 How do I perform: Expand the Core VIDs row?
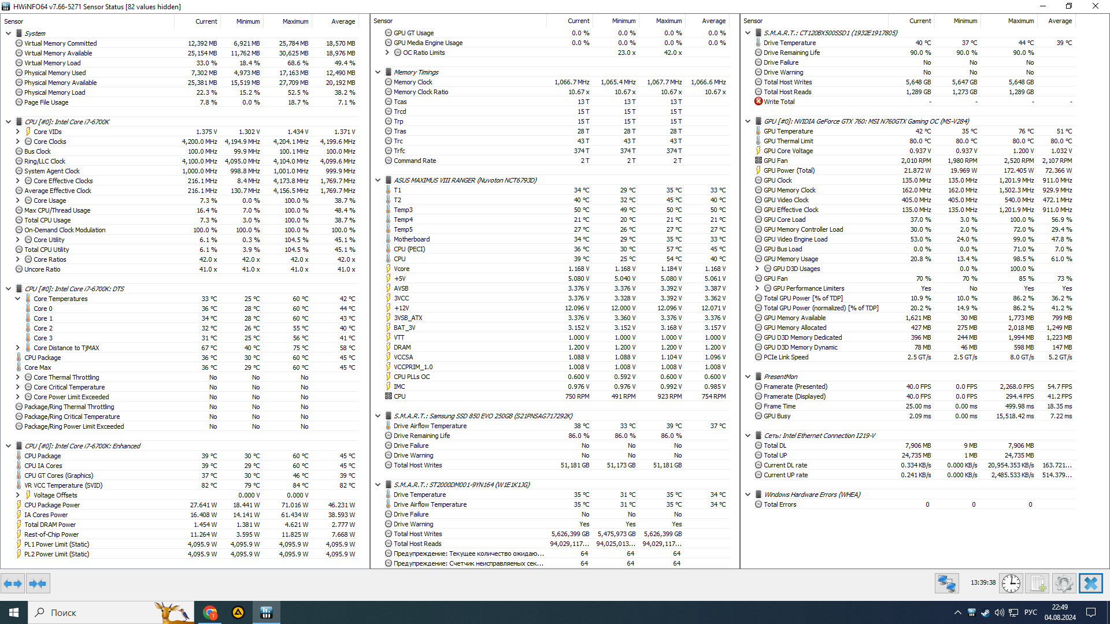tap(18, 132)
